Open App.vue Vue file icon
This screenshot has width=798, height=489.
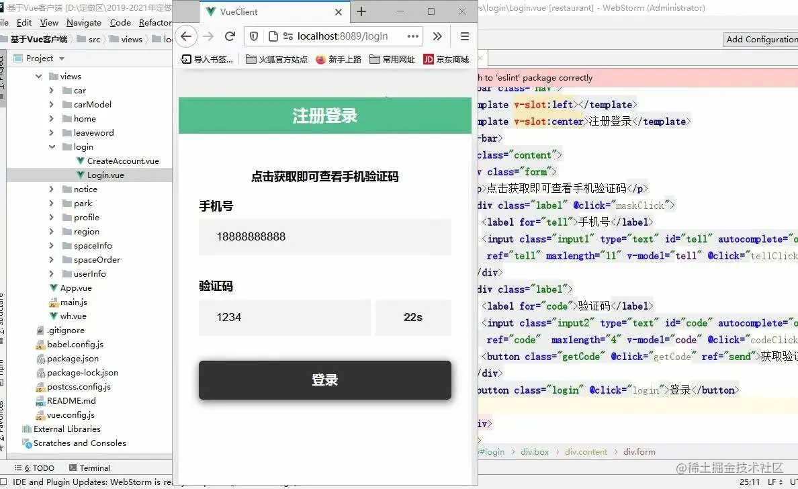click(x=54, y=287)
